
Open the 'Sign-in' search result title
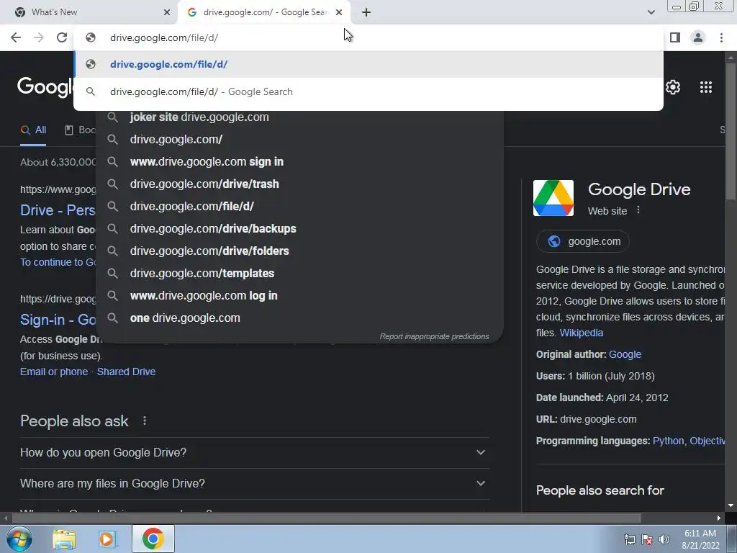point(58,320)
